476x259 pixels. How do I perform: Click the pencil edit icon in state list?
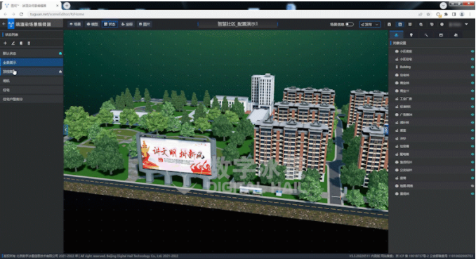(x=13, y=43)
